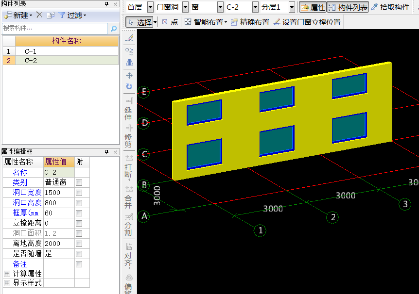Close the 属性编辑框 panel
Image resolution: width=419 pixels, height=294 pixels.
(x=115, y=152)
